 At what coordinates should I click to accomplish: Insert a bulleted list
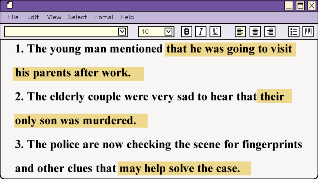point(294,31)
